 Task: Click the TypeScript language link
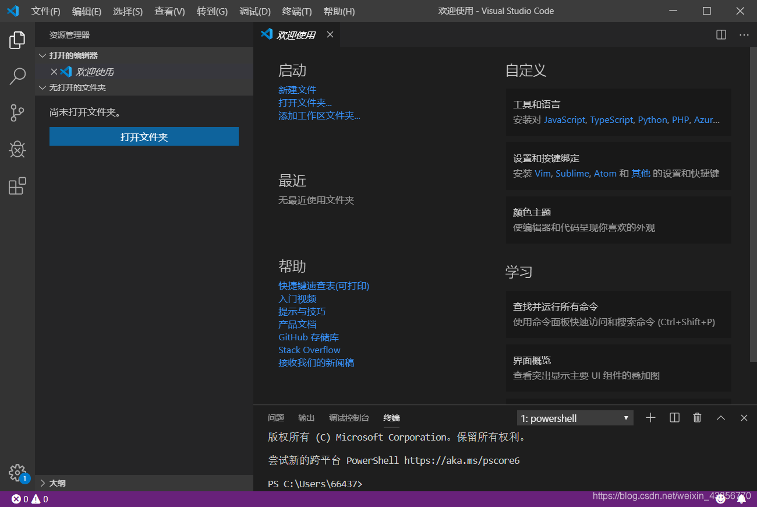point(611,119)
